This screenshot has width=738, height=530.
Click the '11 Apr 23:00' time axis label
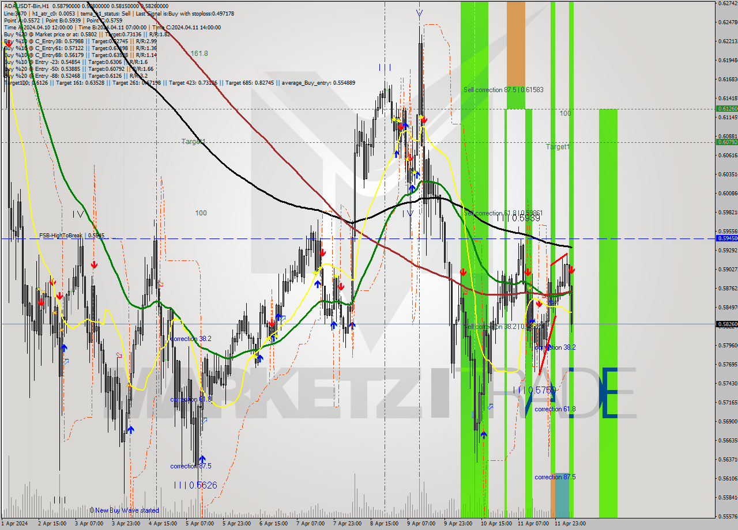point(569,523)
